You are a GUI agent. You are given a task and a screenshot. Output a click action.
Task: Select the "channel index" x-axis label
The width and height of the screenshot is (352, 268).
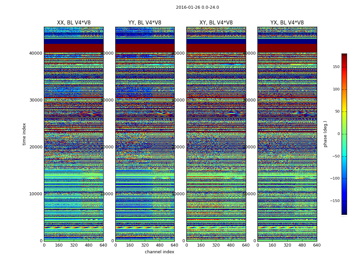[x=159, y=252]
